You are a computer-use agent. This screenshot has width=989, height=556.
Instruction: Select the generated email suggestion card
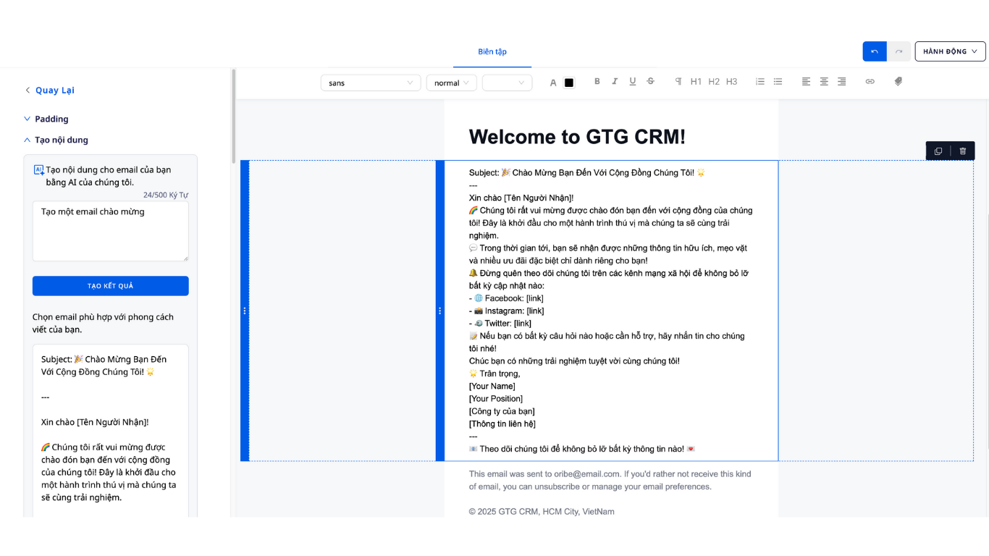111,431
